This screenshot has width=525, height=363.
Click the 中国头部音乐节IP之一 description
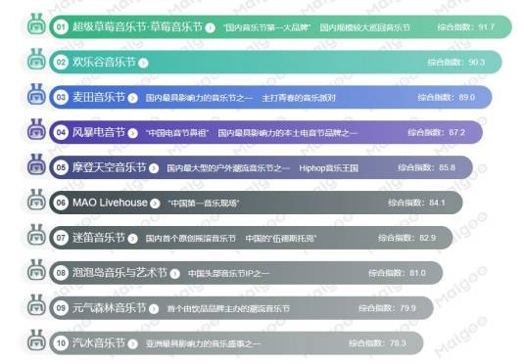pos(228,273)
